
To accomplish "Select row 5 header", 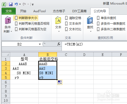I will point(6,77).
